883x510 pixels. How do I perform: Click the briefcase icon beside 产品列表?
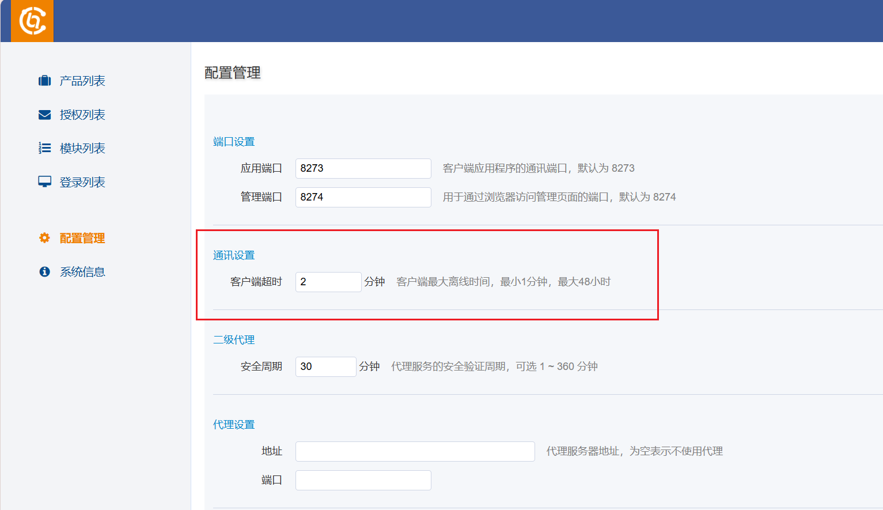44,81
